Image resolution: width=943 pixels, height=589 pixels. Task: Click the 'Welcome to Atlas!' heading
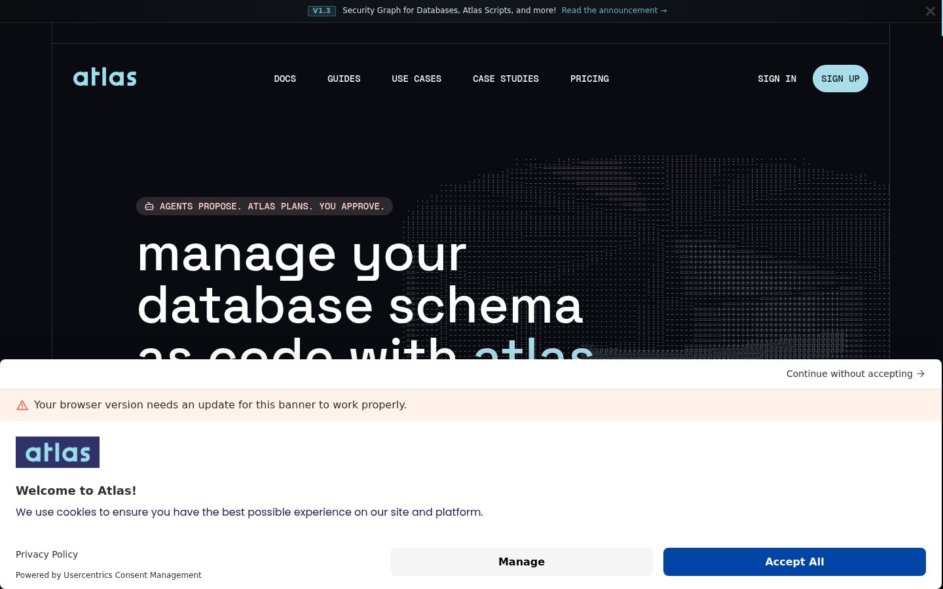[x=76, y=490]
